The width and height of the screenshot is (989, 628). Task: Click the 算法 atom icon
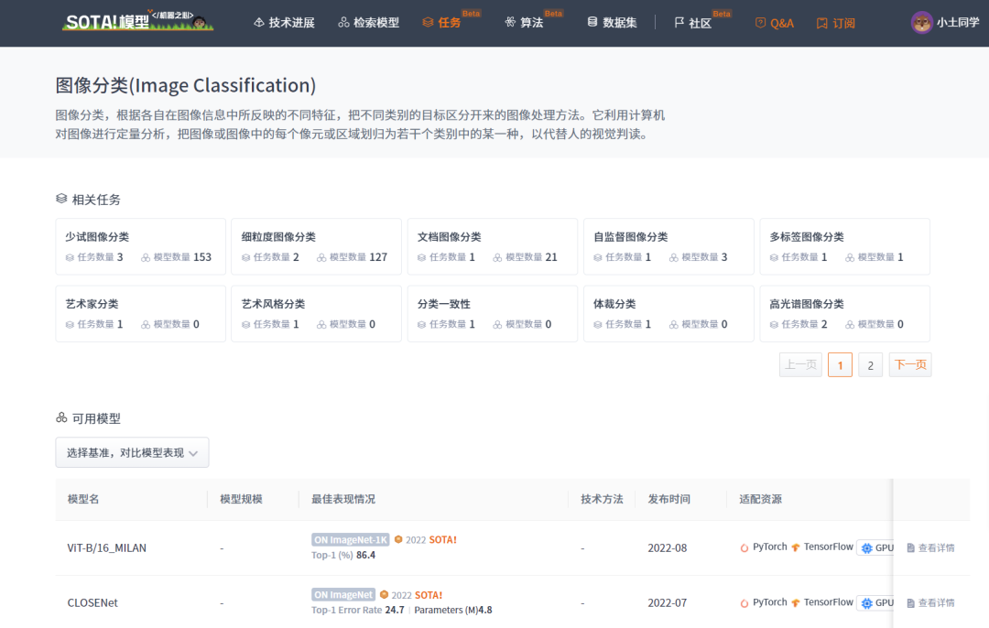[x=510, y=23]
